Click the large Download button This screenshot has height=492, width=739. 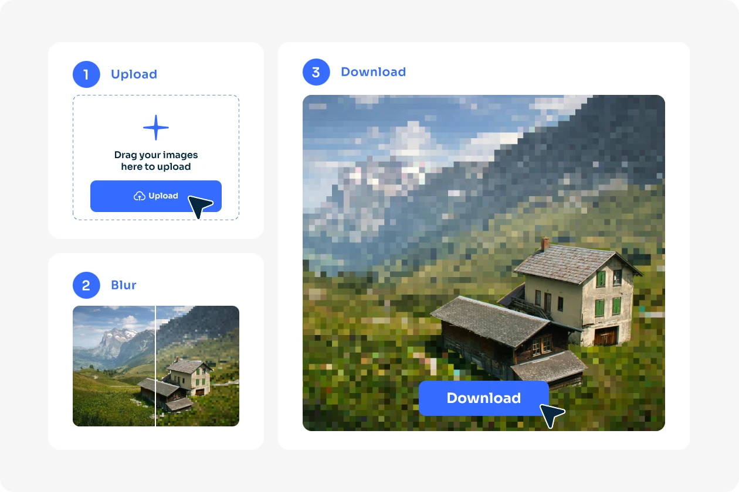pos(484,398)
